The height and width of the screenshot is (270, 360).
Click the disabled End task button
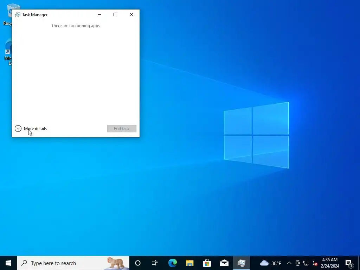pos(122,129)
